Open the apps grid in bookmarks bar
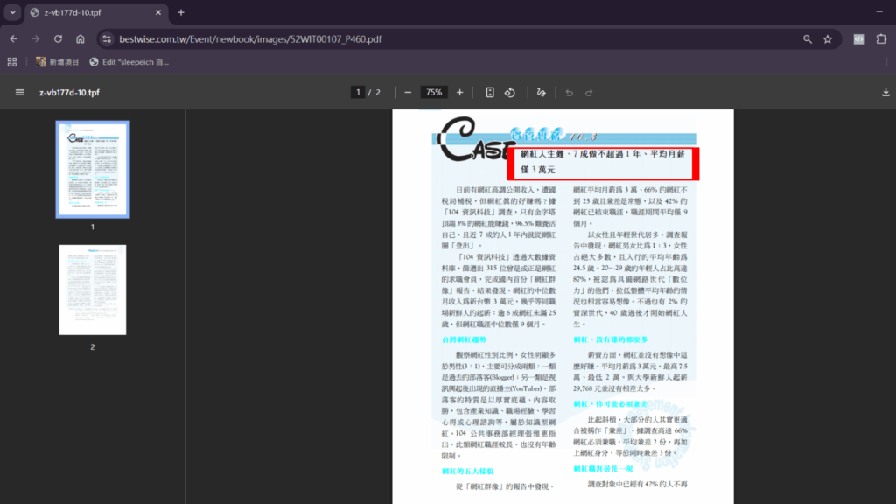Viewport: 896px width, 504px height. [x=12, y=62]
